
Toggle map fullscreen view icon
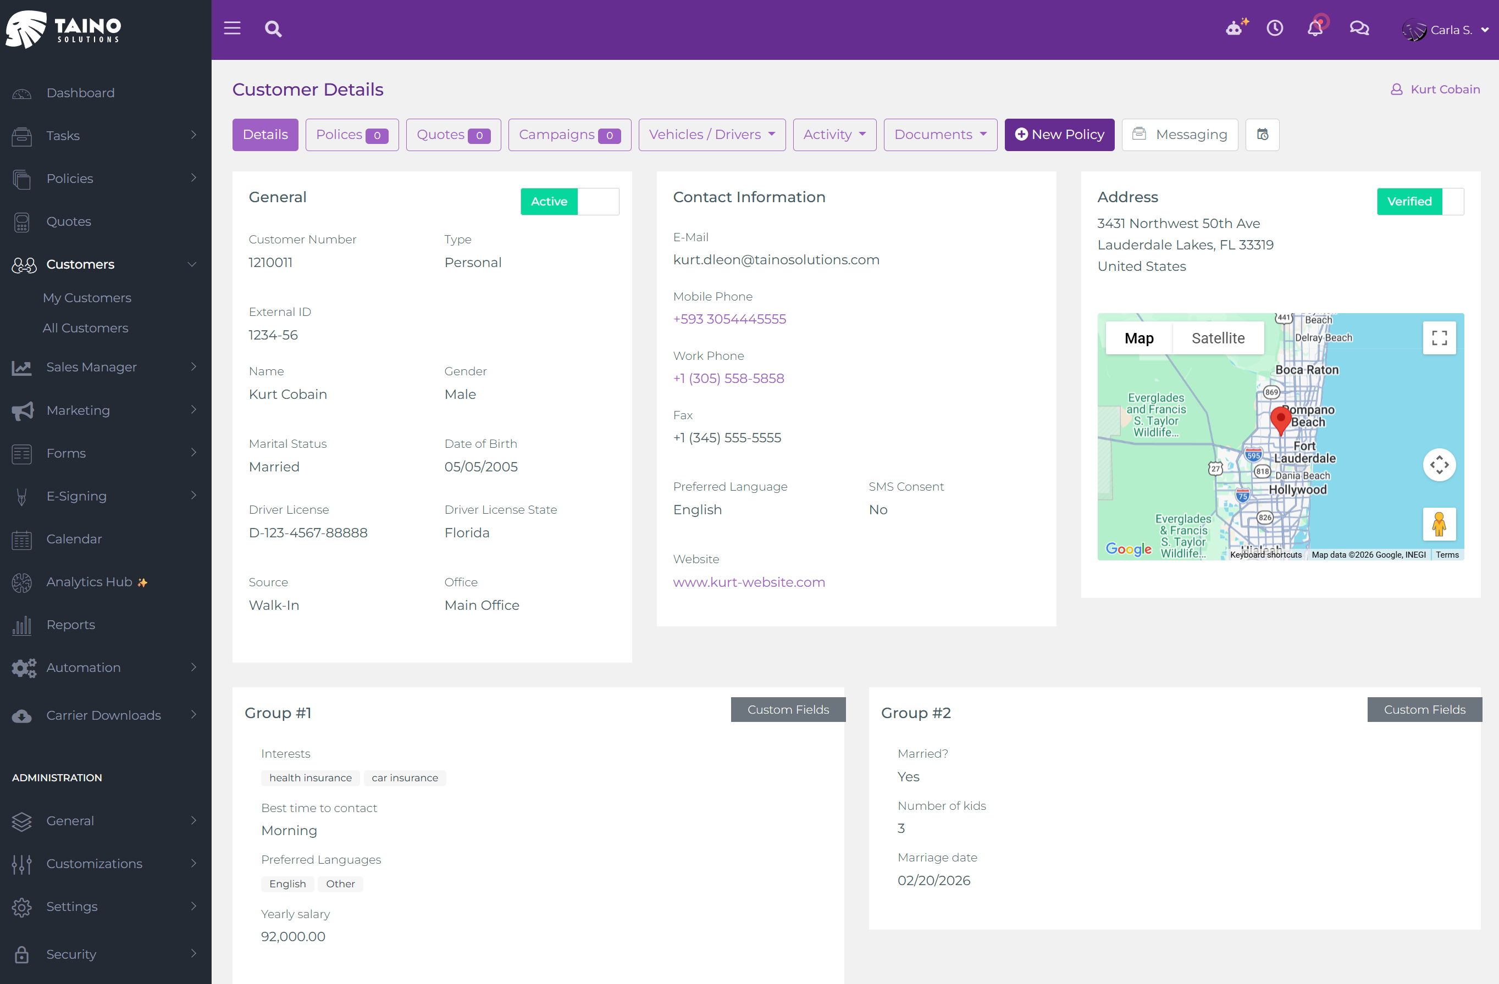click(x=1439, y=338)
